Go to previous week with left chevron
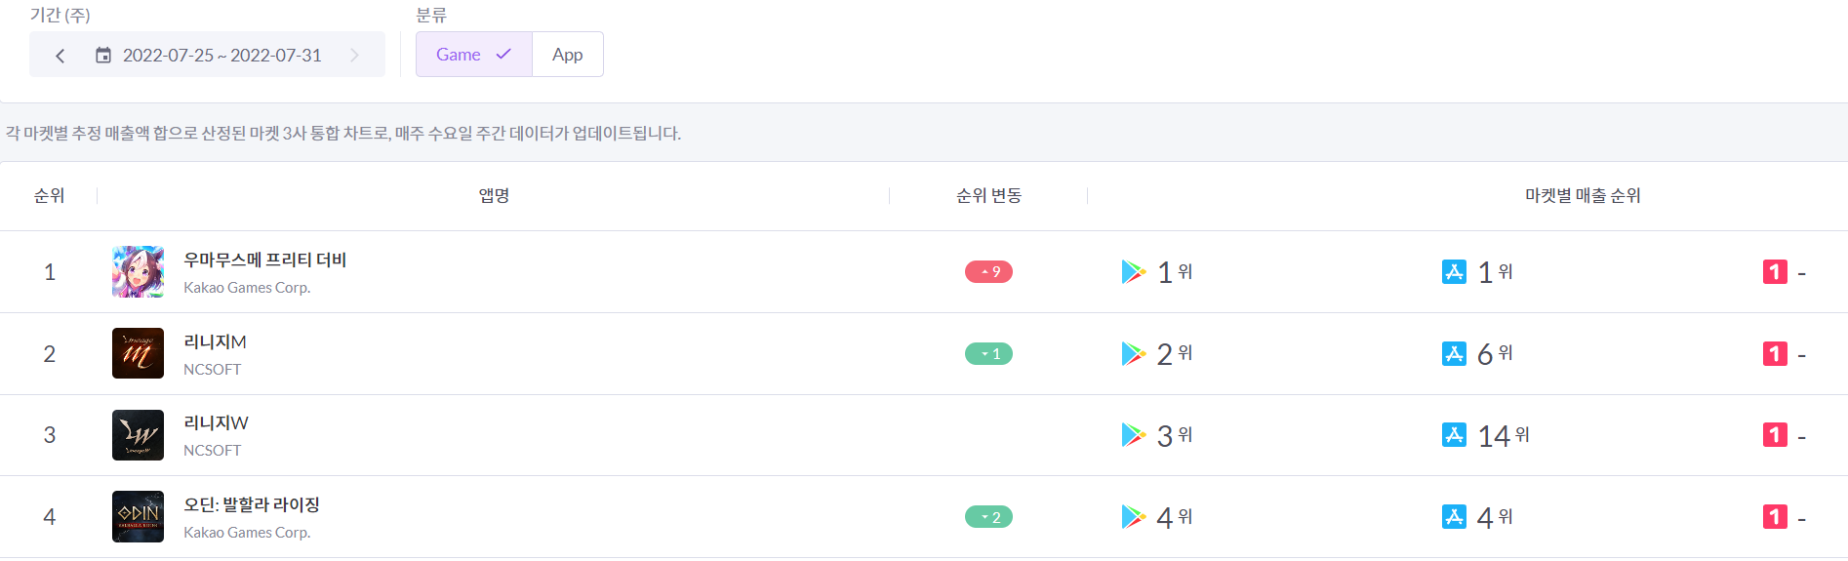The height and width of the screenshot is (561, 1848). click(x=60, y=56)
